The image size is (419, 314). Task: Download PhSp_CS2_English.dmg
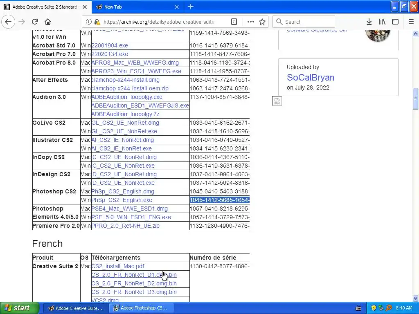pos(123,191)
